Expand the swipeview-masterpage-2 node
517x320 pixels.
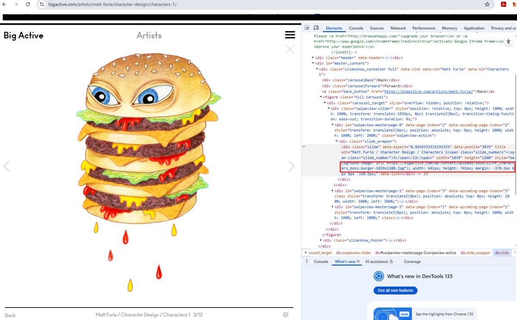(333, 207)
